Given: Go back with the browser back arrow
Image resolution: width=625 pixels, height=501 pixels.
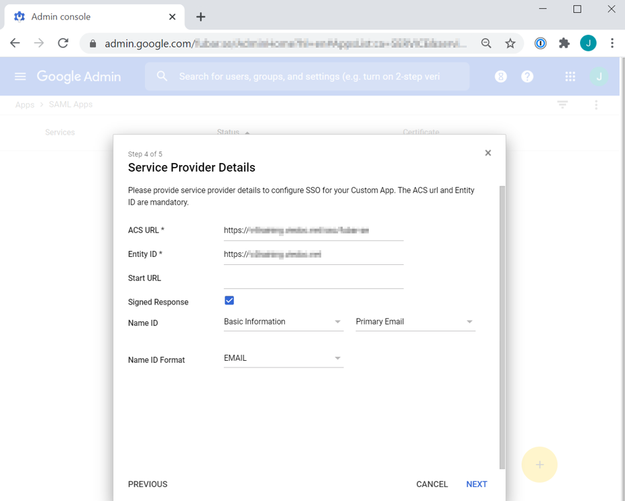Looking at the screenshot, I should tap(15, 43).
